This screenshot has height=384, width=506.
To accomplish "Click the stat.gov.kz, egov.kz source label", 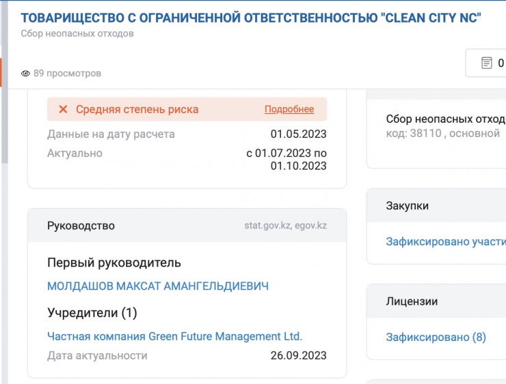I will [285, 226].
